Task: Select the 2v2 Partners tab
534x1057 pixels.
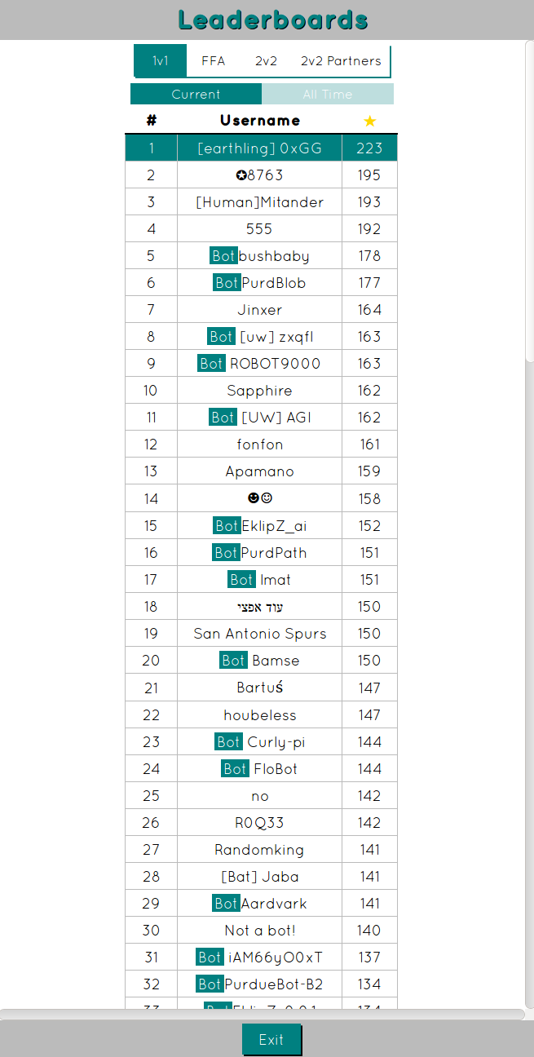Action: 341,61
